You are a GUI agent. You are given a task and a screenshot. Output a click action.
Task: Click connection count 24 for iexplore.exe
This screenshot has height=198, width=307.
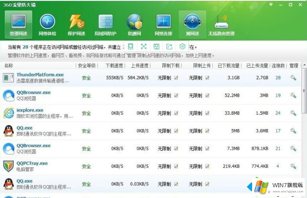278,113
